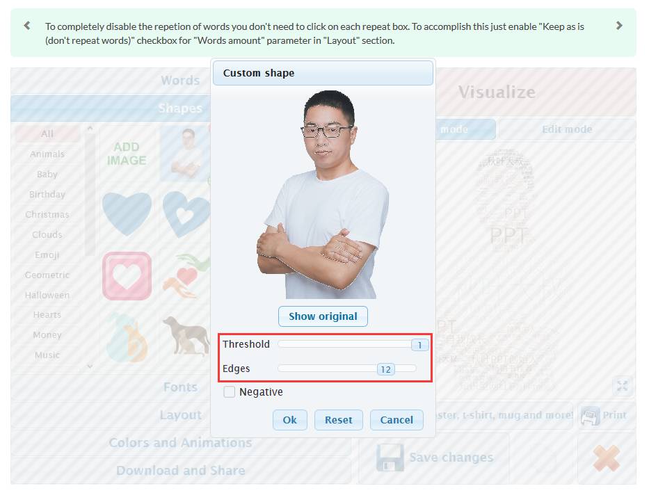Click the next tip right arrow

(x=619, y=26)
